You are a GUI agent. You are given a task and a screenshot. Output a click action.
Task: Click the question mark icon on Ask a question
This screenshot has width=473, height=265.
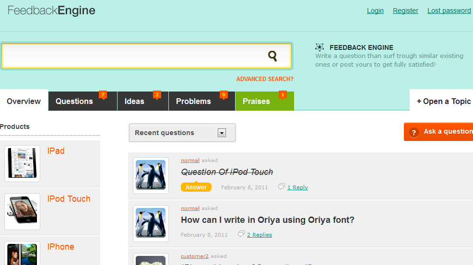[x=414, y=132]
